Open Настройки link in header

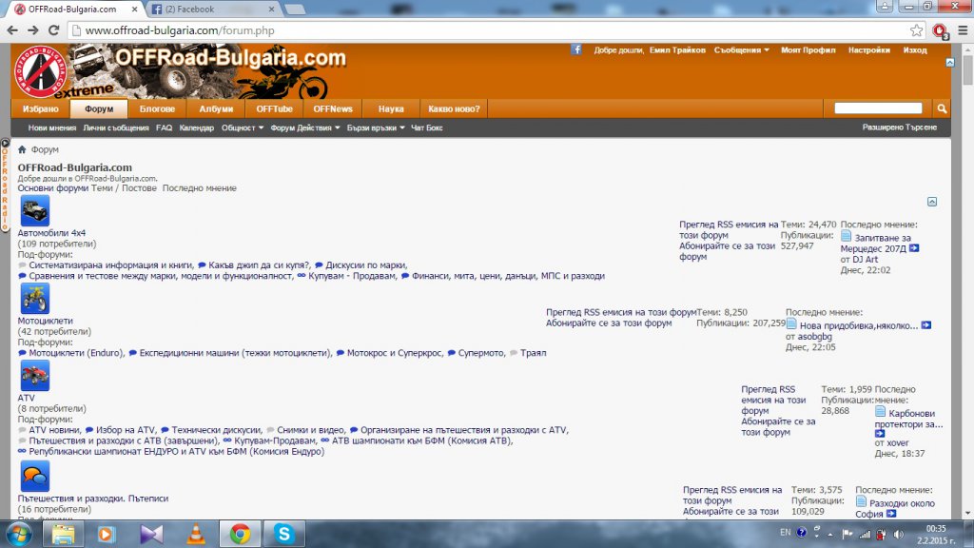[869, 49]
